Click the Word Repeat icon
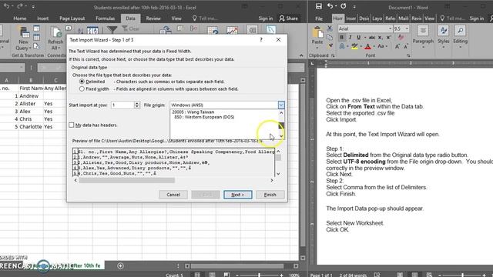The width and height of the screenshot is (493, 277). click(x=344, y=6)
